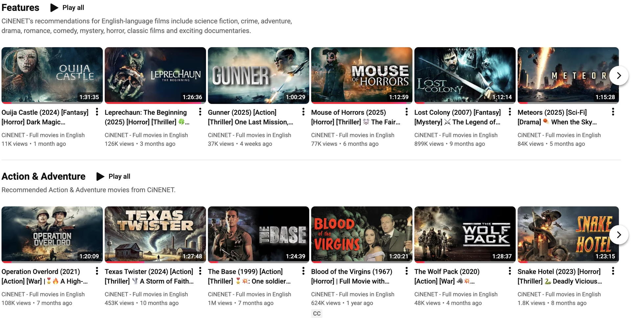Click the kebab menu beside Gunner (2025)
631x318 pixels.
click(303, 112)
